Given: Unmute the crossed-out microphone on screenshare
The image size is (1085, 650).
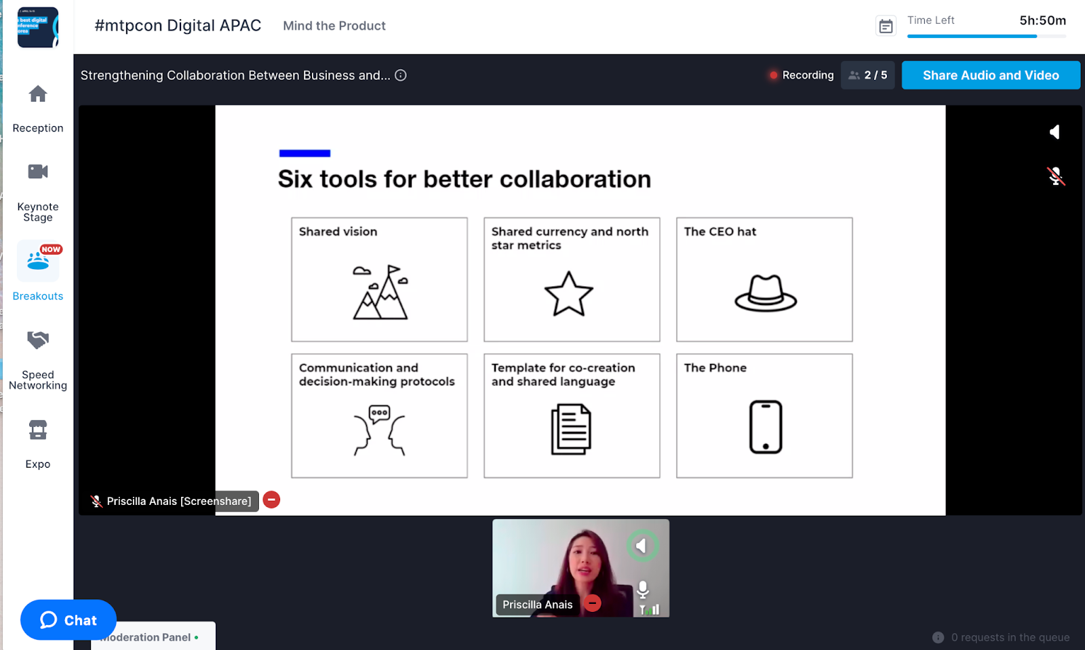Looking at the screenshot, I should 1055,176.
